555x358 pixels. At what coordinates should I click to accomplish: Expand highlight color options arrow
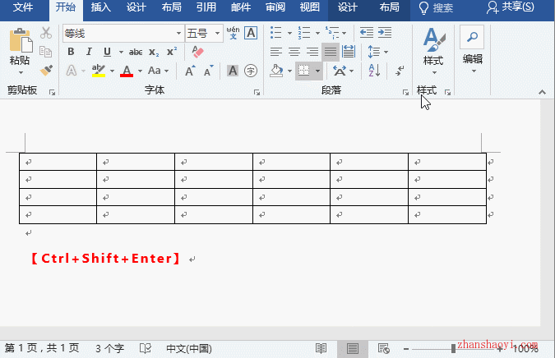click(x=112, y=71)
